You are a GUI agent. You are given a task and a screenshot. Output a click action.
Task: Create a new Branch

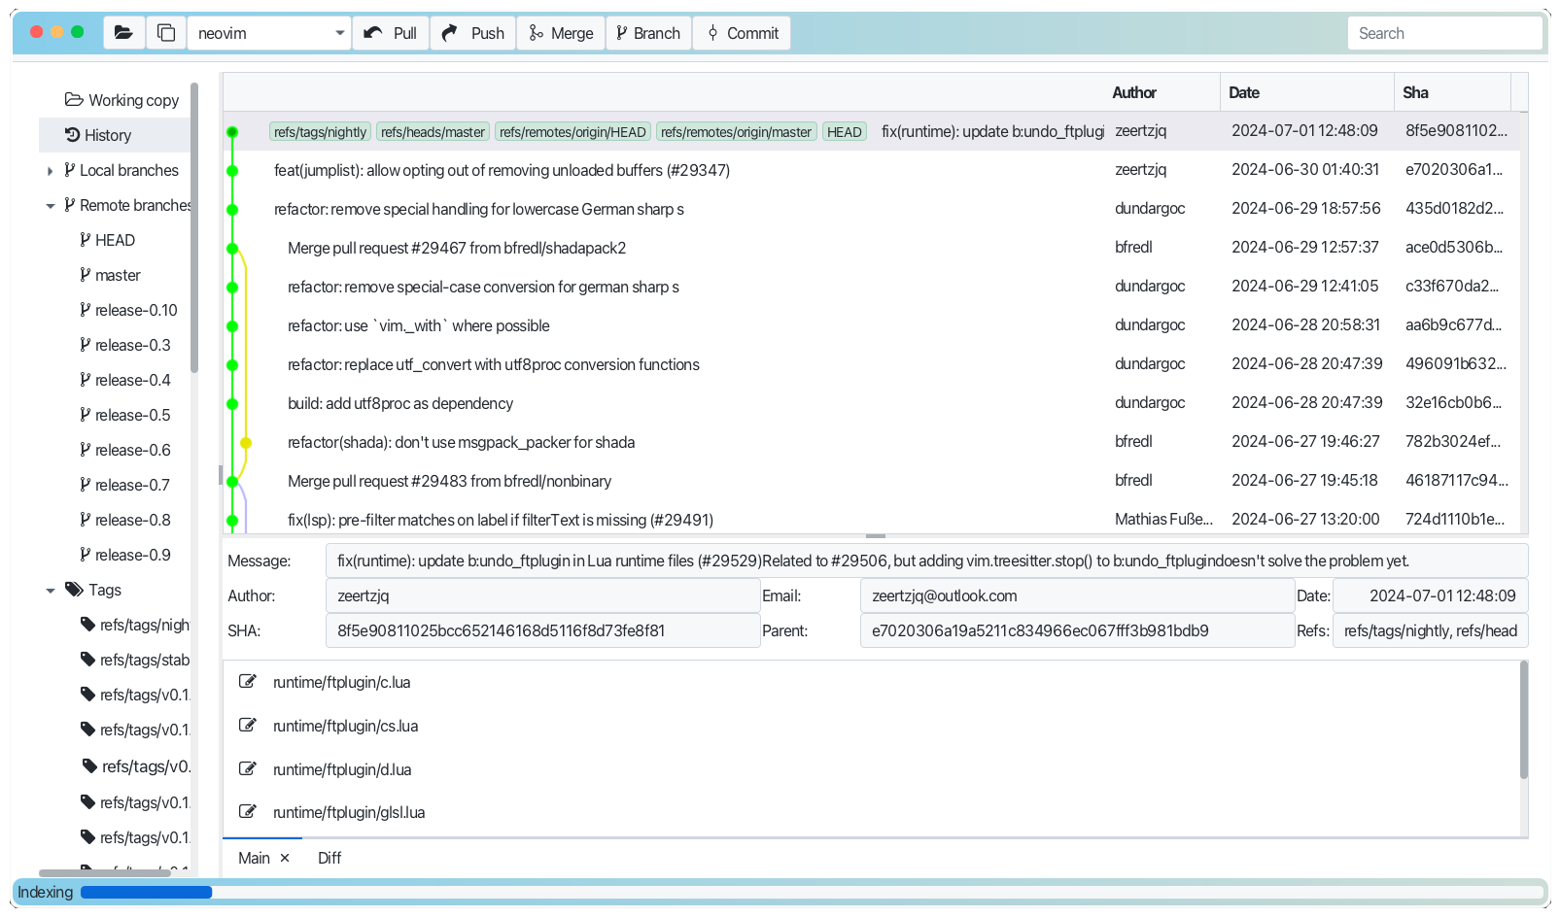coord(648,33)
